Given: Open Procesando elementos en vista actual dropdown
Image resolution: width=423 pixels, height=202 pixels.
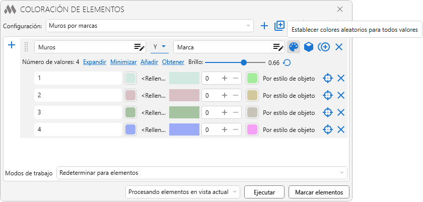Looking at the screenshot, I should coord(183,192).
